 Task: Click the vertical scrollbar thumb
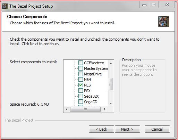pos(110,84)
